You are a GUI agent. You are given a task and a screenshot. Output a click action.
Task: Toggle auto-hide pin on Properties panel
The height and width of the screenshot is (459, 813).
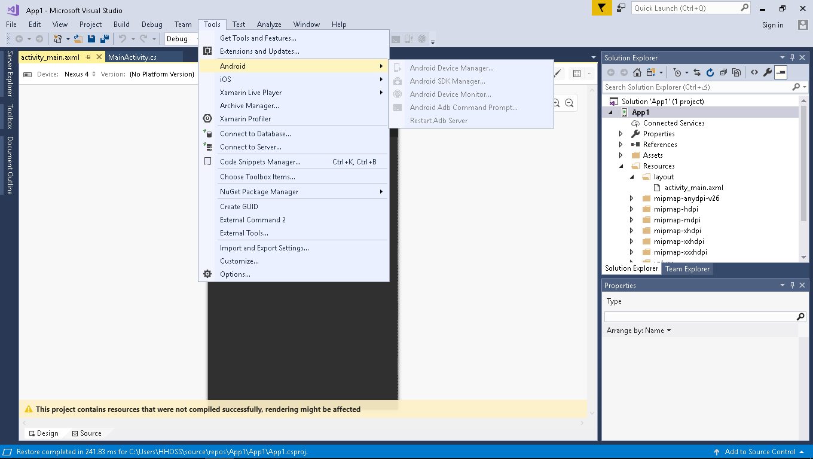pos(793,286)
